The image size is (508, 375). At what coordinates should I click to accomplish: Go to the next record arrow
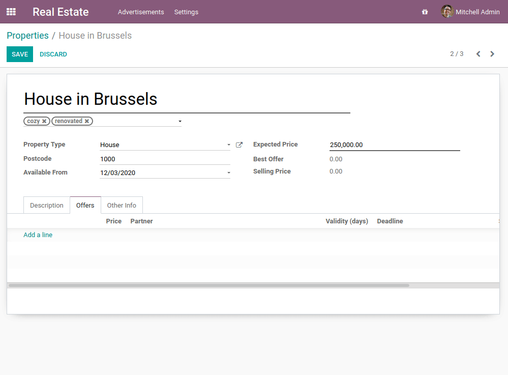coord(492,54)
